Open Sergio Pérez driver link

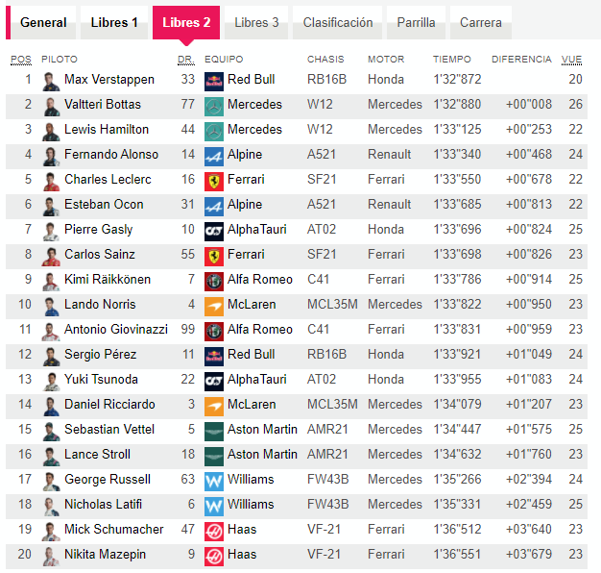tap(101, 354)
